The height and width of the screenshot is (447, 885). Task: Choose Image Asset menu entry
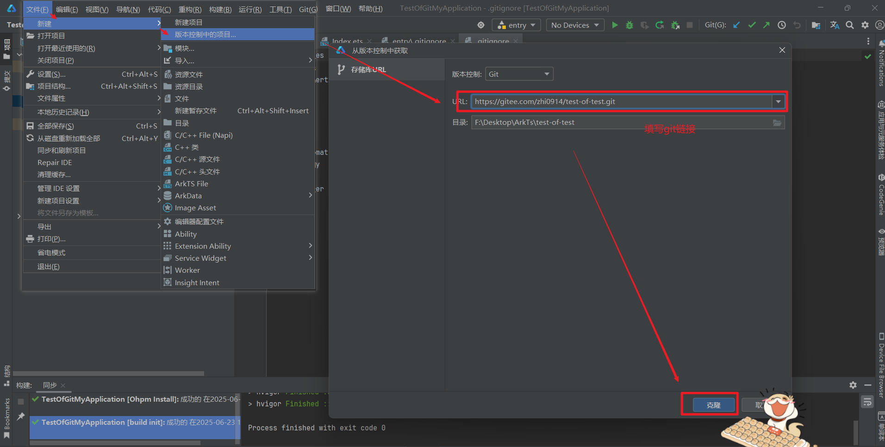[238, 208]
